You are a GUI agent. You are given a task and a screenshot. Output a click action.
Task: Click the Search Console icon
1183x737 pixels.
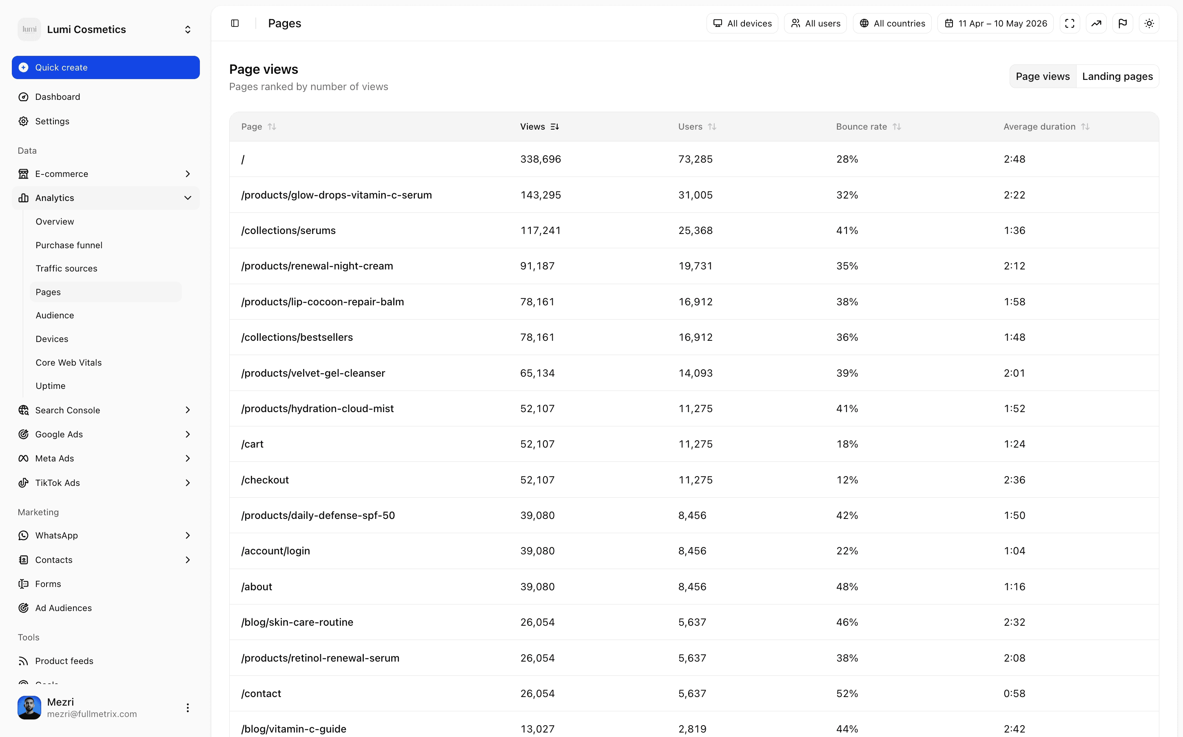click(x=23, y=410)
